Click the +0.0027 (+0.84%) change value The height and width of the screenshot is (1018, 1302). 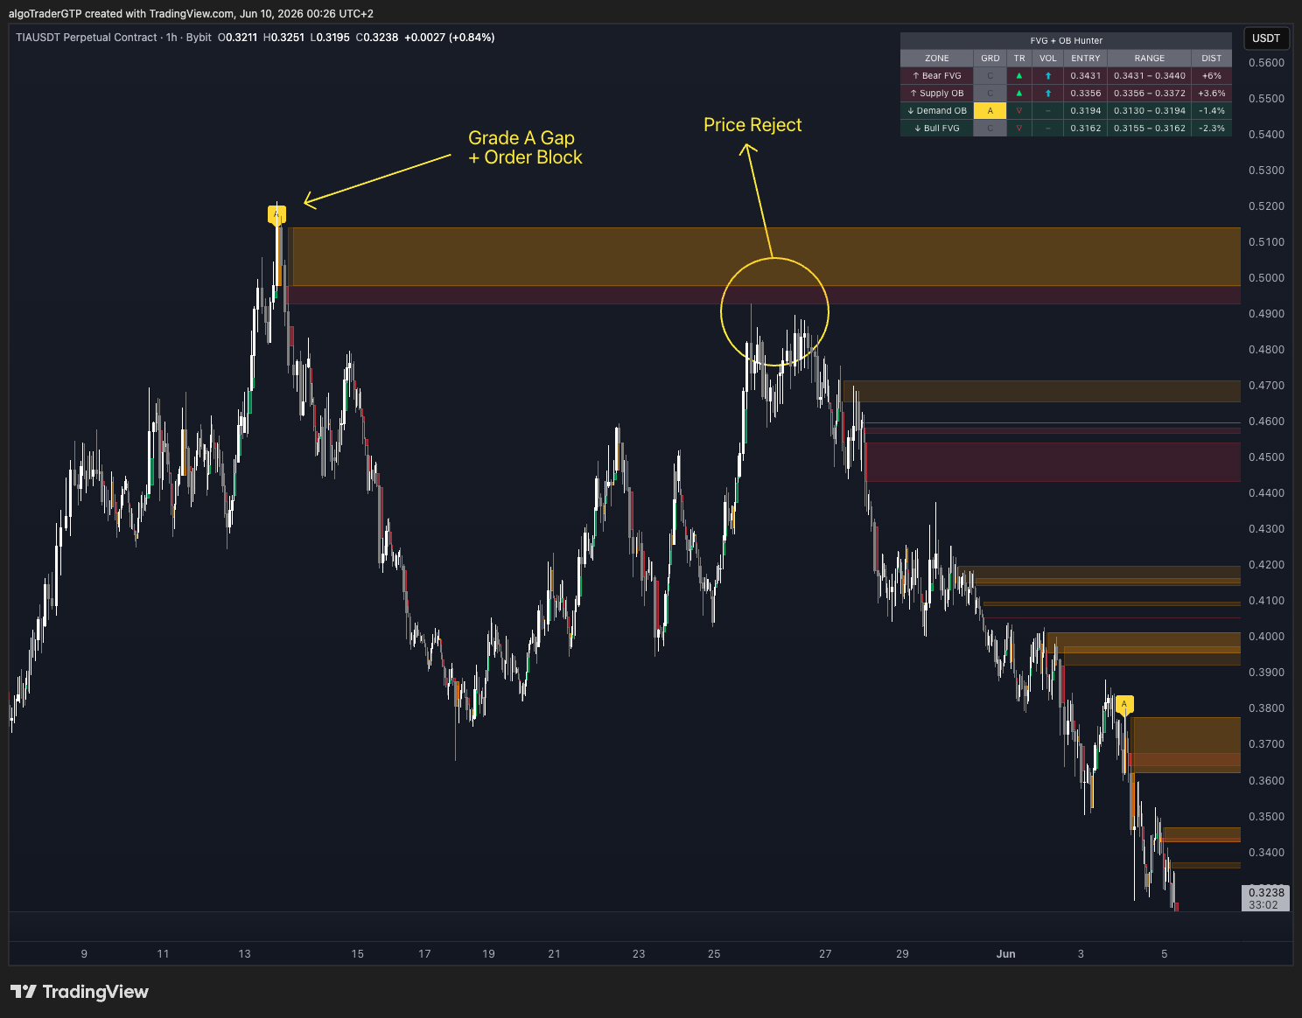[x=449, y=38]
